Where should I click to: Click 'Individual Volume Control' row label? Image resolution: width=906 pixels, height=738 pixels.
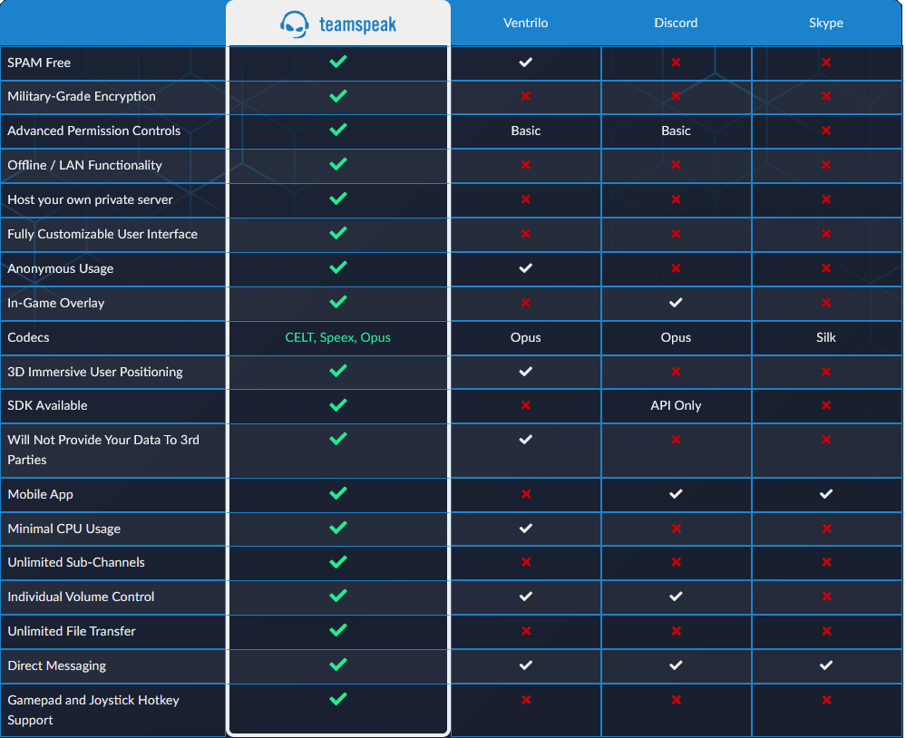(81, 597)
